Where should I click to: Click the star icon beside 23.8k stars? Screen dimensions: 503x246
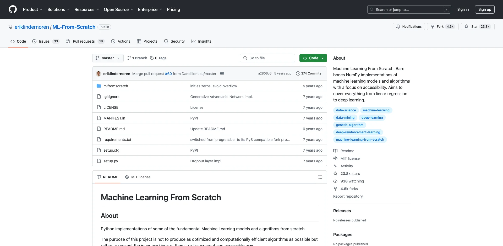pyautogui.click(x=335, y=174)
